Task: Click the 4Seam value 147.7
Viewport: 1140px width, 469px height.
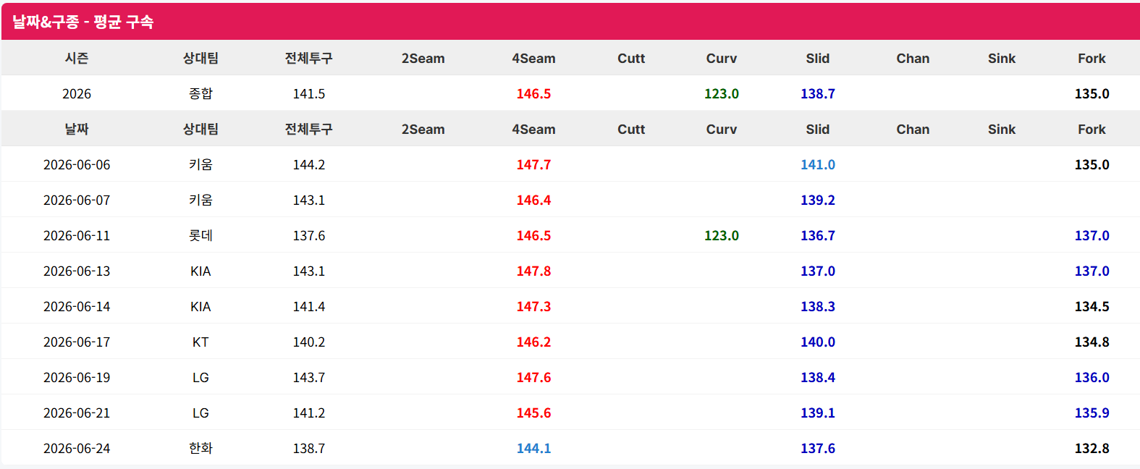Action: (533, 165)
